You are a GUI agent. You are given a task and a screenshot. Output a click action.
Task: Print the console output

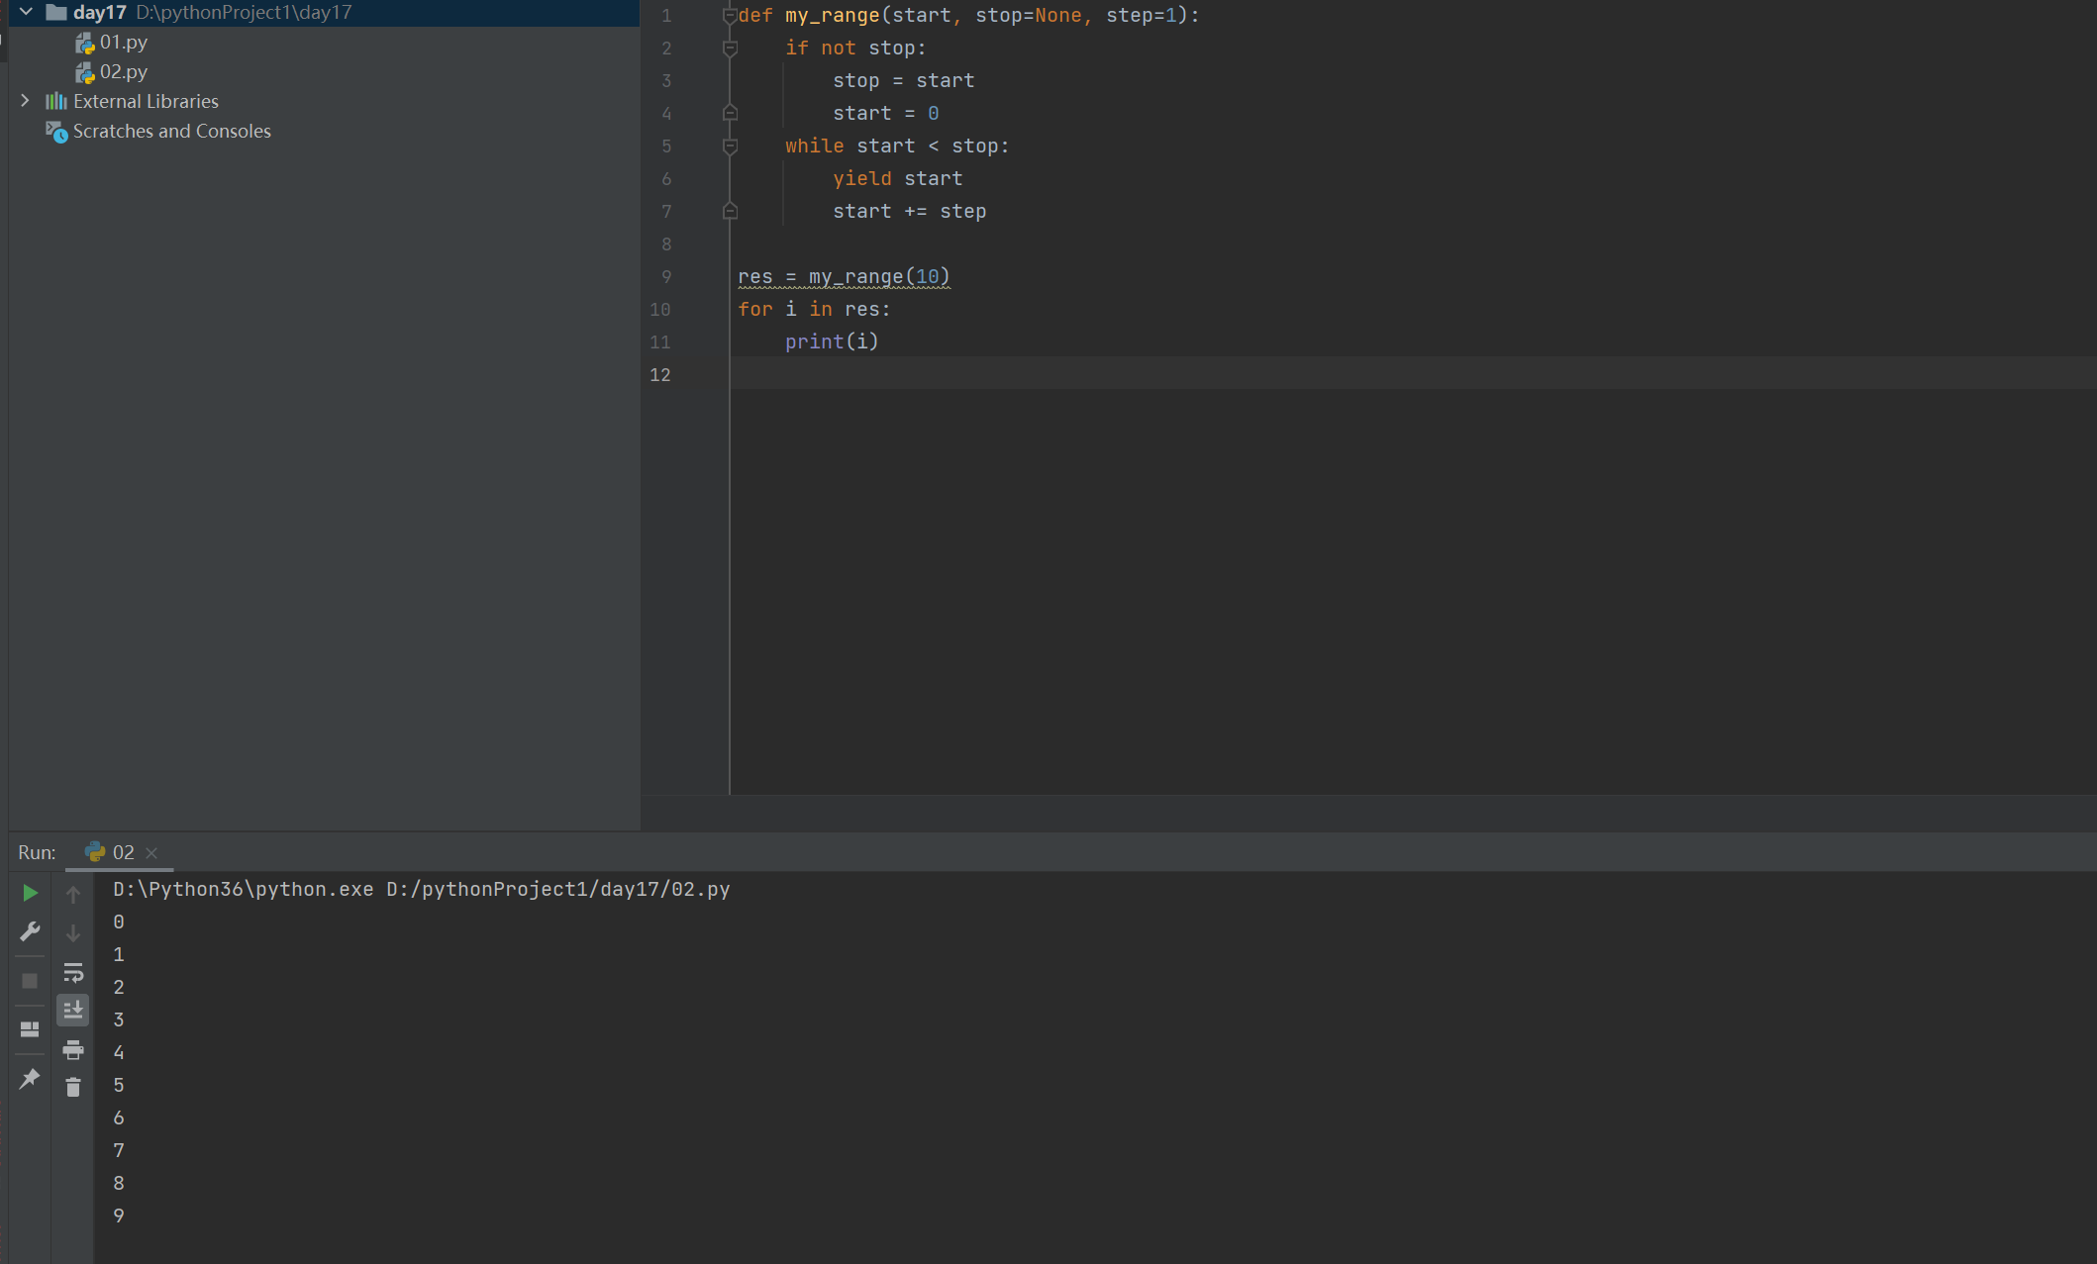[73, 1049]
